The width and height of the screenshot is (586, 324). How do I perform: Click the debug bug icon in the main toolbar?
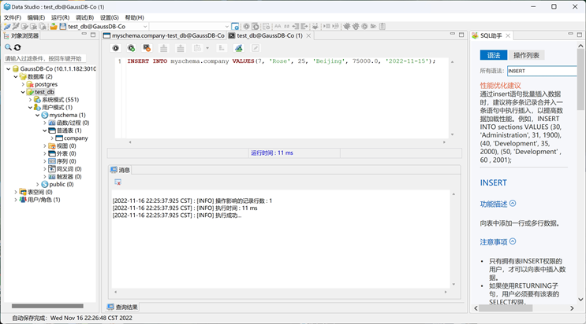[347, 27]
